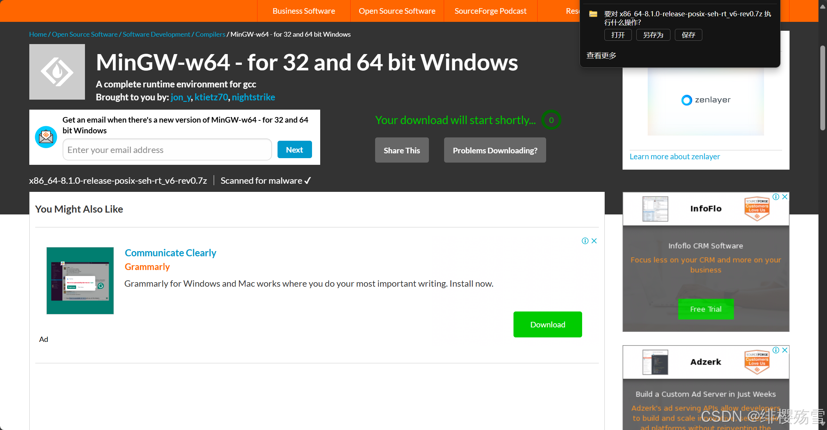The image size is (827, 430).
Task: Click the Next button for email signup
Action: coord(295,150)
